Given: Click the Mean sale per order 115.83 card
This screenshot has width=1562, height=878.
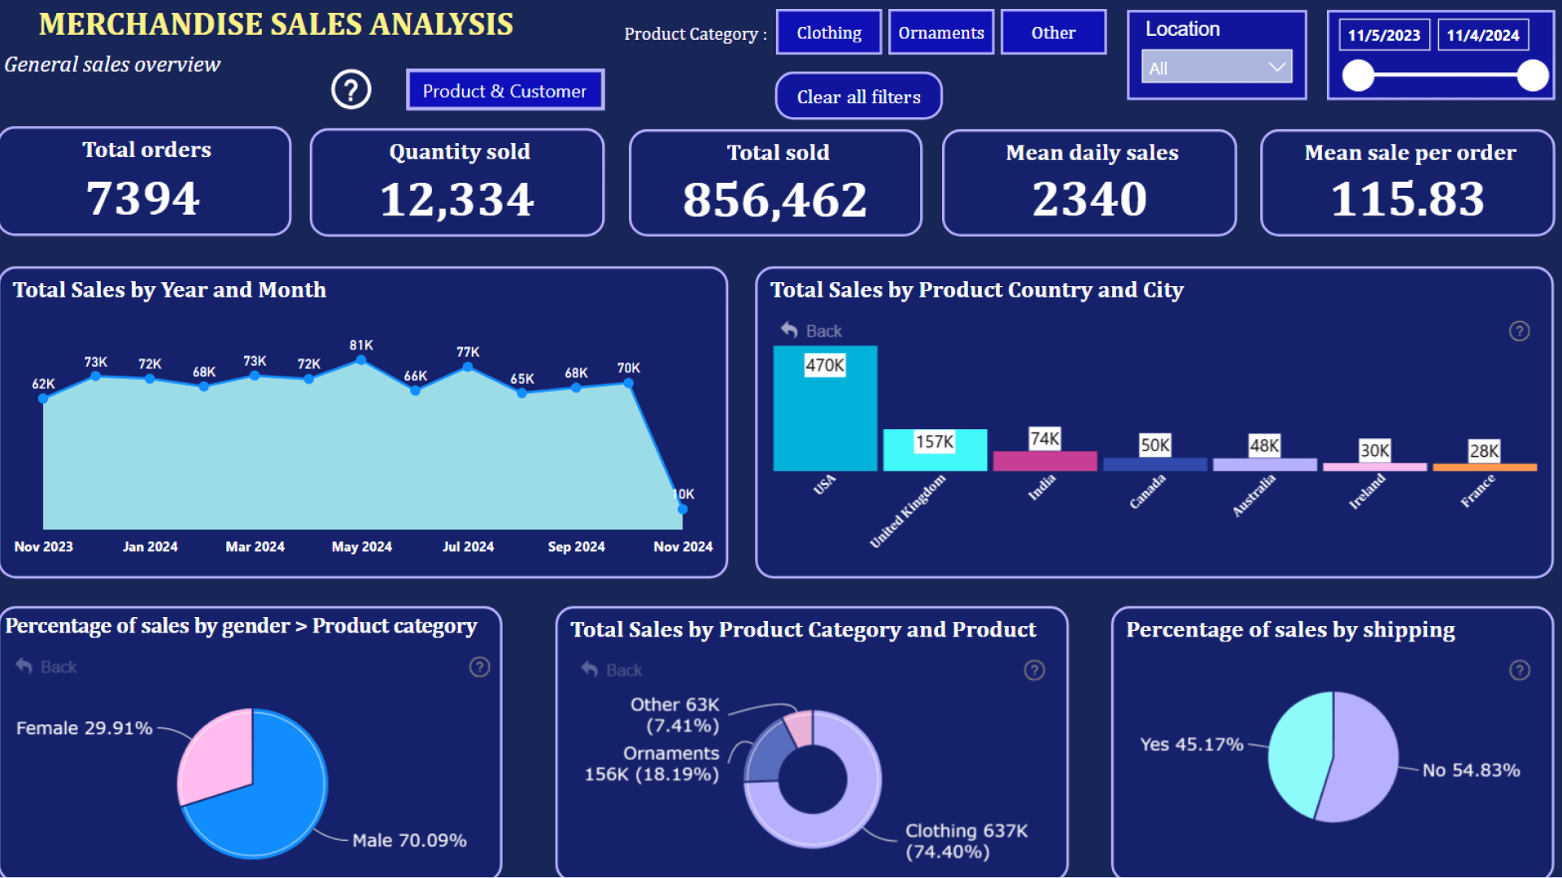Looking at the screenshot, I should (x=1407, y=183).
